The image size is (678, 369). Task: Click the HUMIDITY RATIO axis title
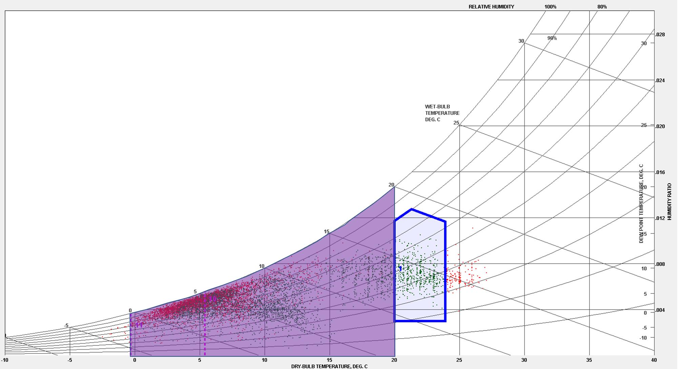(x=670, y=202)
